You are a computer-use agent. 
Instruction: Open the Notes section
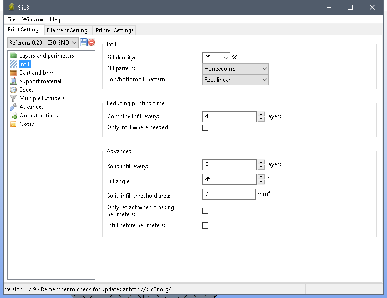point(27,124)
